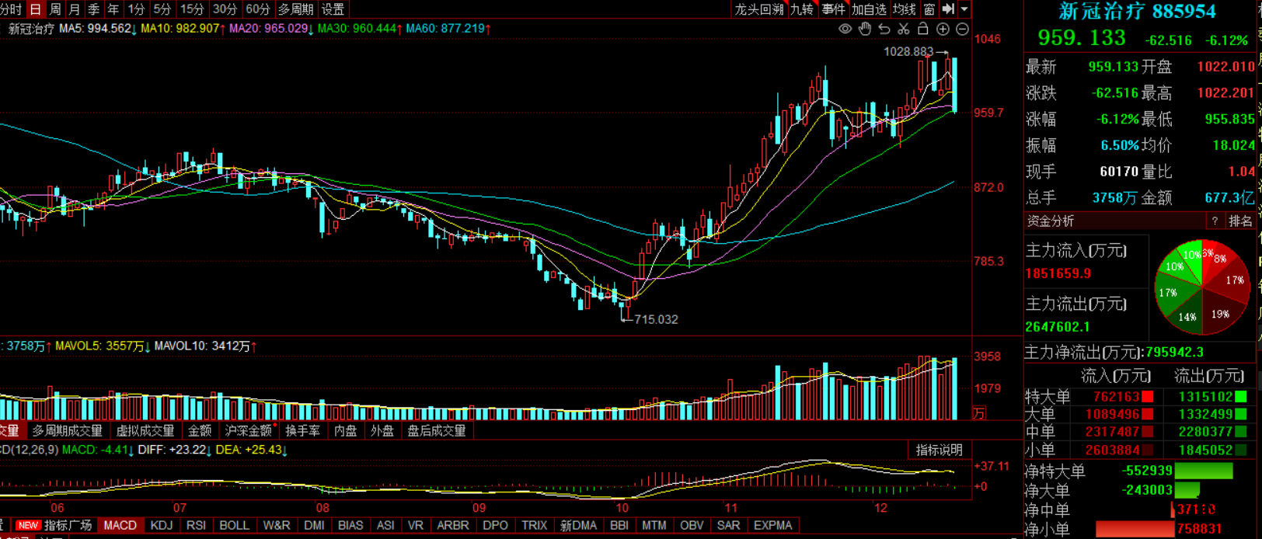Select the 内盘 tab
1262x539 pixels.
345,430
